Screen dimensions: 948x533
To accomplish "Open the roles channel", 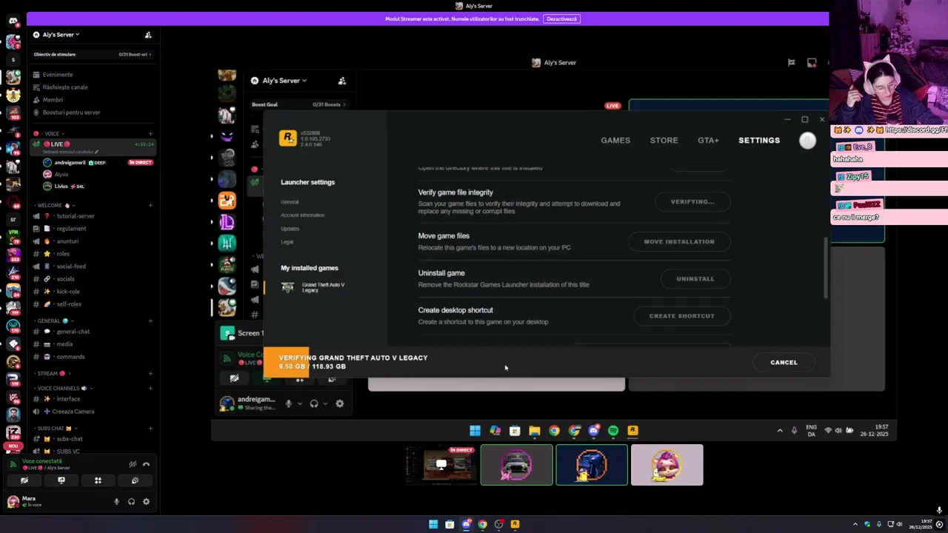I will pos(92,254).
